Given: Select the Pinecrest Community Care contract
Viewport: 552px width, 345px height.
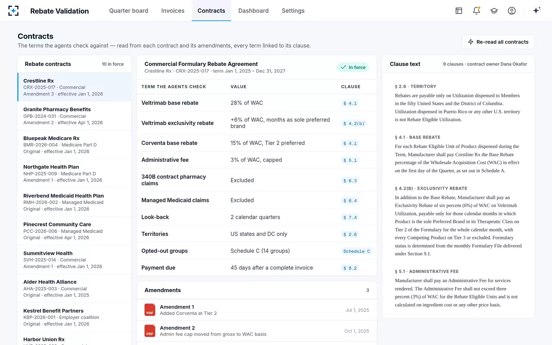Looking at the screenshot, I should [74, 231].
